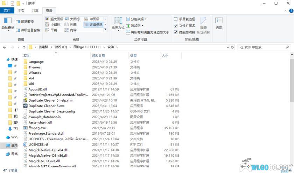Switch to the 查看 view ribbon tab
The height and width of the screenshot is (173, 294).
click(x=49, y=11)
